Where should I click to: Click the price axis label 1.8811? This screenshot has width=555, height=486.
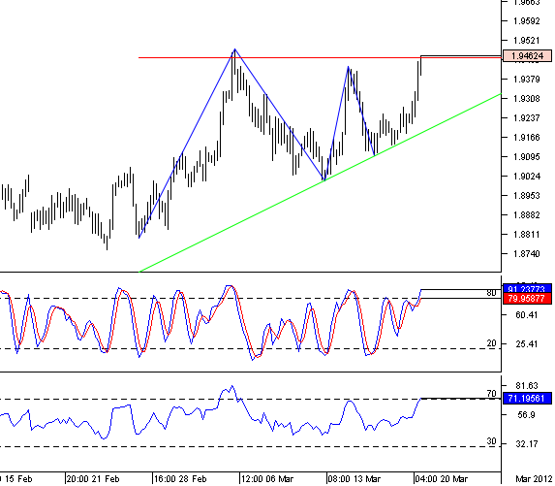pyautogui.click(x=527, y=235)
